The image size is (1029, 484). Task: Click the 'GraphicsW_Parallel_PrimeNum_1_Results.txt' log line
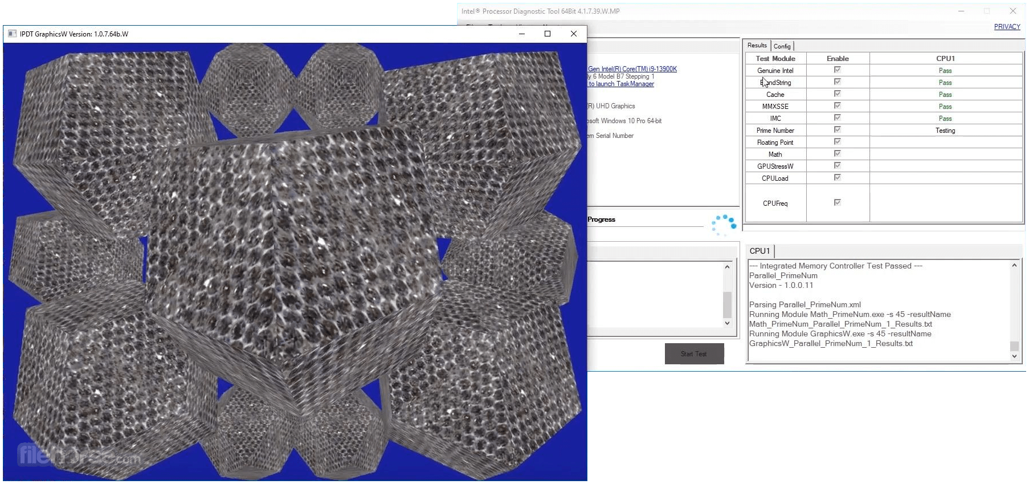831,343
